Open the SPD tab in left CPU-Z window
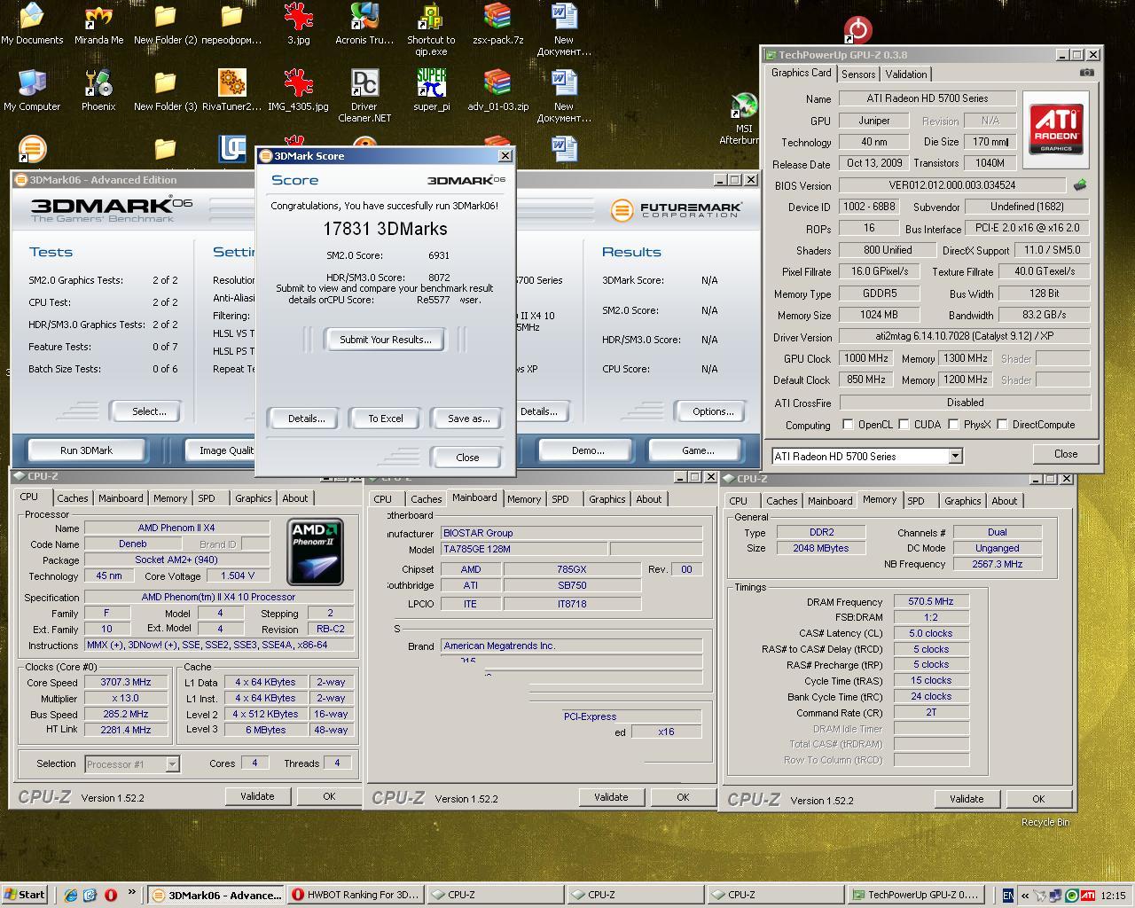The width and height of the screenshot is (1135, 908). (x=207, y=498)
